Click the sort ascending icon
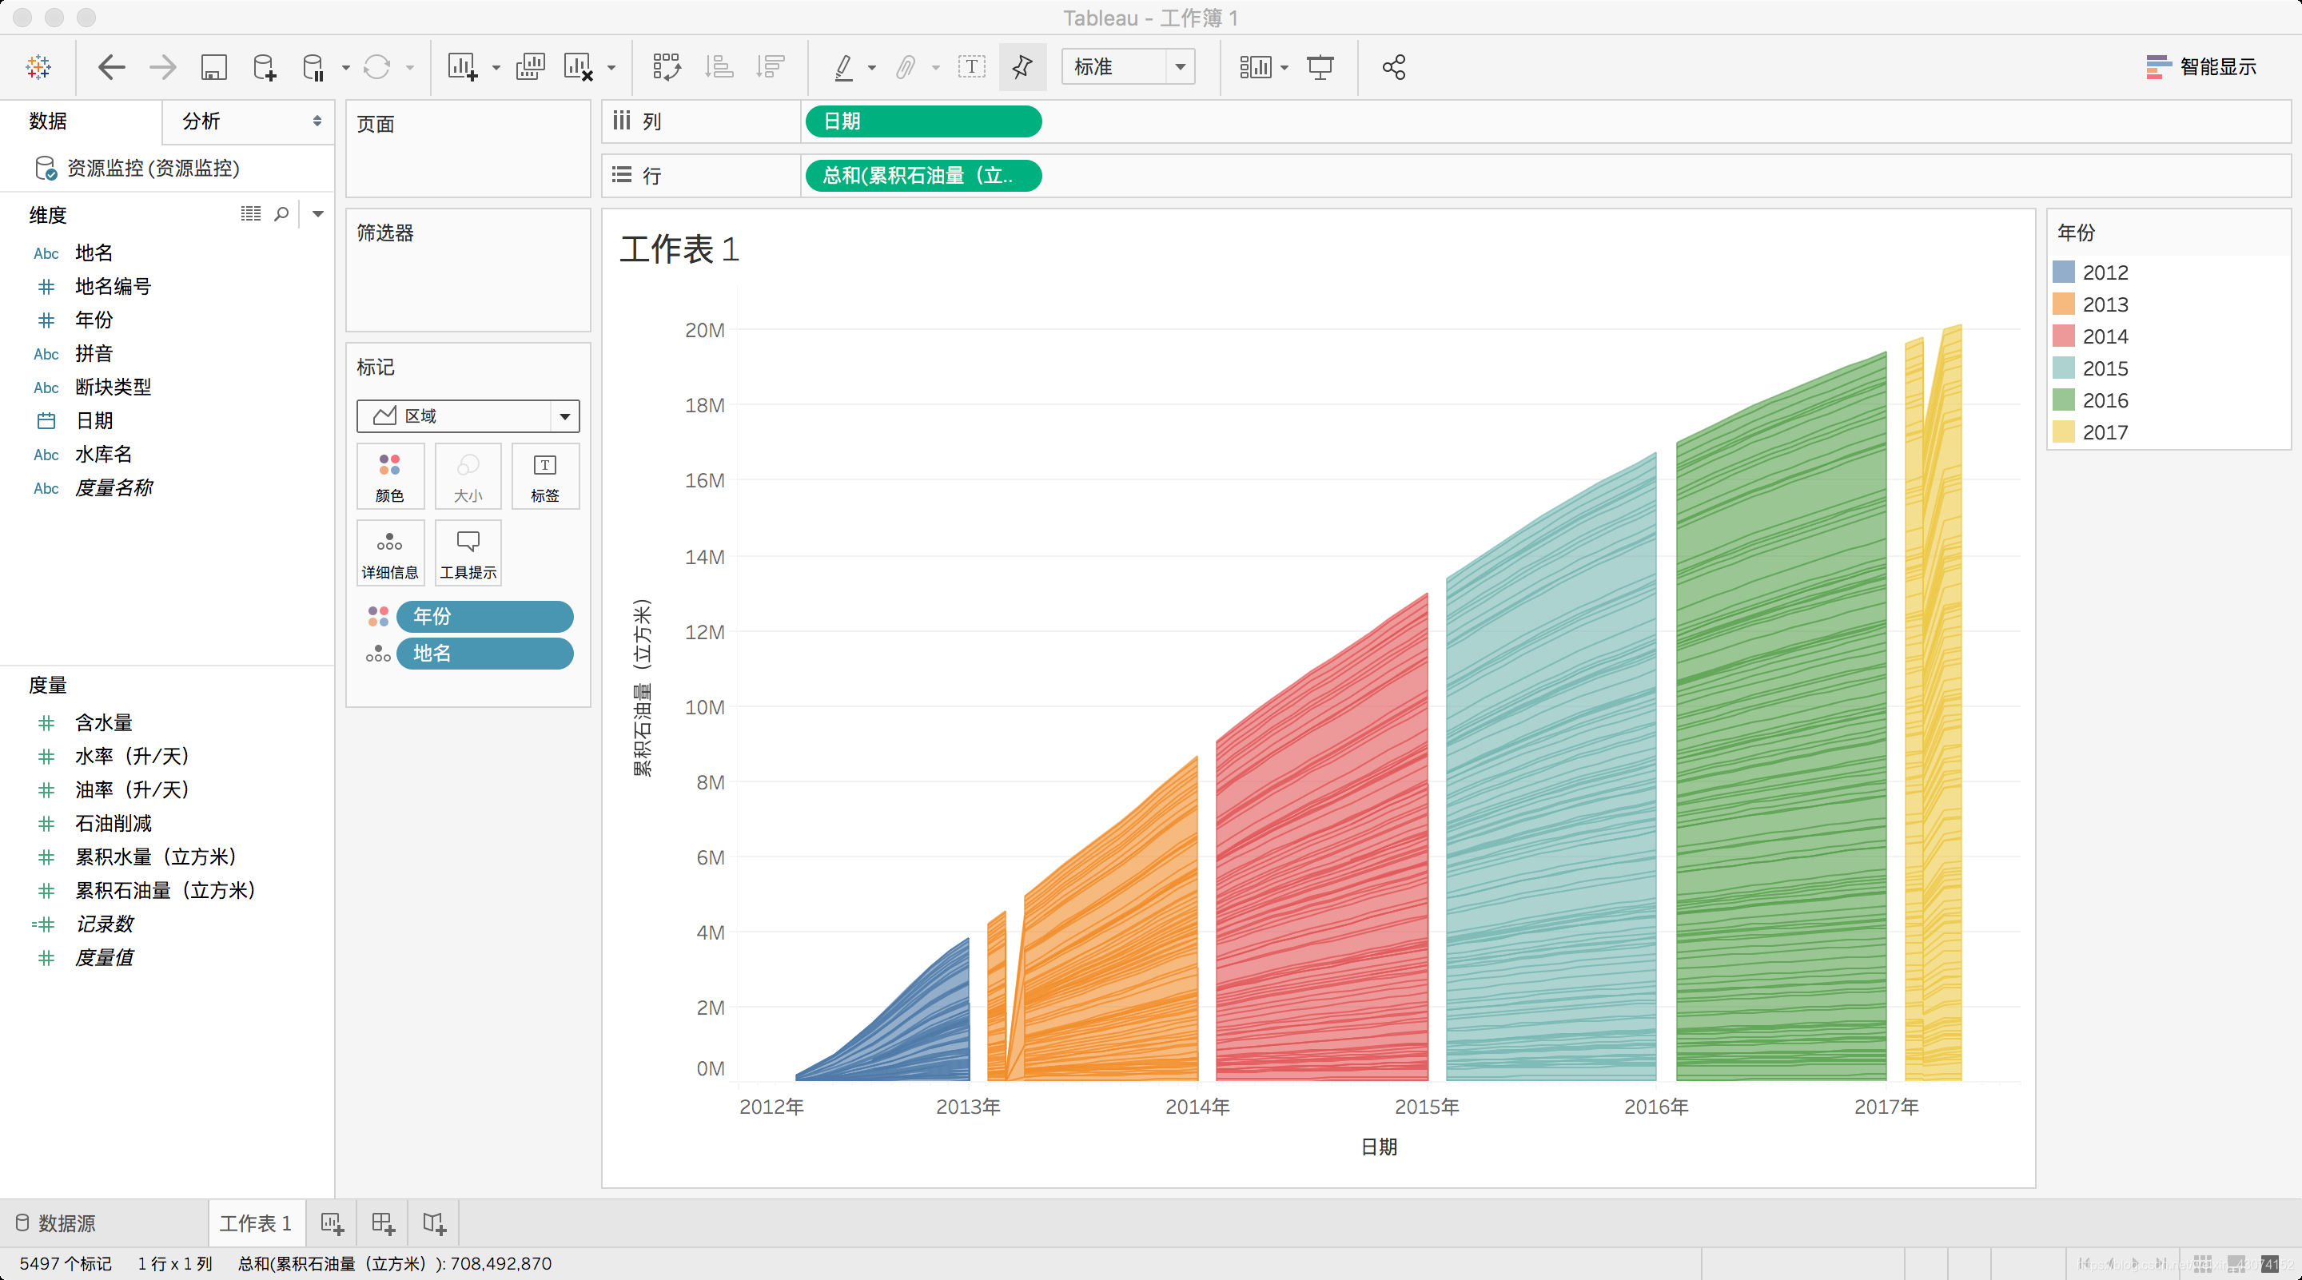Image resolution: width=2302 pixels, height=1280 pixels. (x=719, y=67)
